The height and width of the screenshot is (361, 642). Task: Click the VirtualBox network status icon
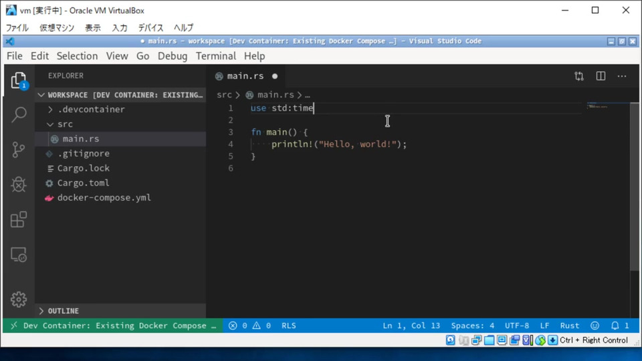pos(476,340)
